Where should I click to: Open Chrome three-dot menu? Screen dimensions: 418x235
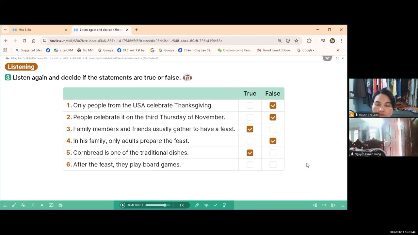(x=341, y=41)
